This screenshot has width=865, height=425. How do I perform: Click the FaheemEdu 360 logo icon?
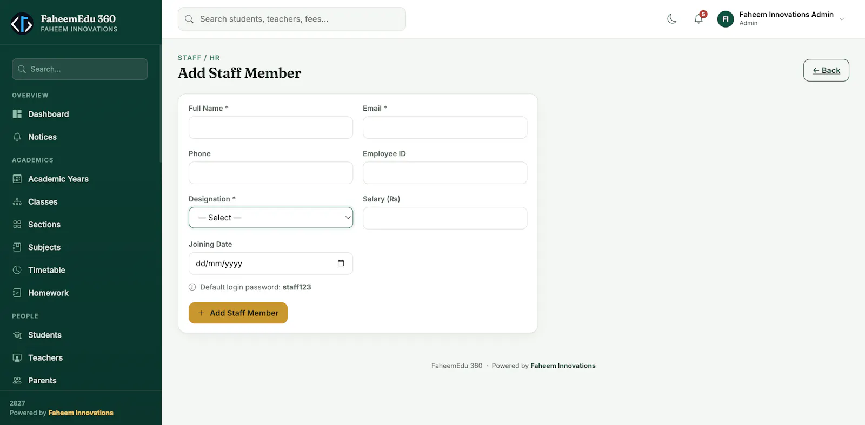point(22,23)
